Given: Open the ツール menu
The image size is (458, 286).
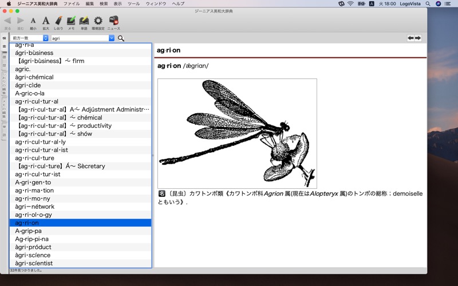Looking at the screenshot, I should [134, 3].
